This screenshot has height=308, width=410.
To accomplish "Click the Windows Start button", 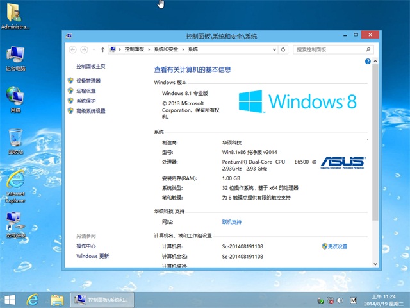I will (x=10, y=299).
